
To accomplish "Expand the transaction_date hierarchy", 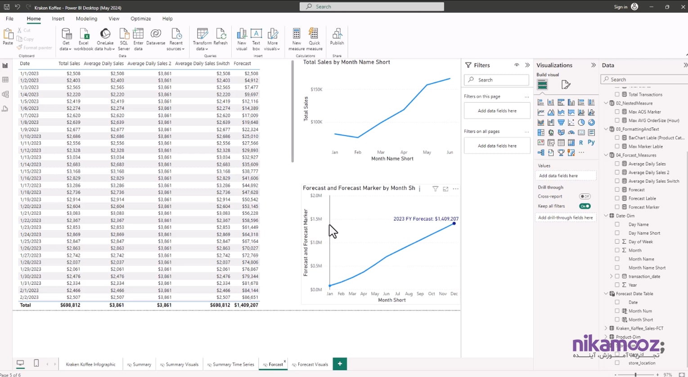I will [612, 276].
